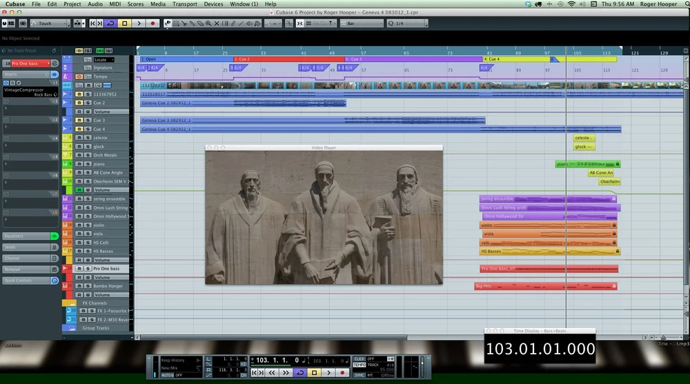
Task: Solo the glock track
Action: point(88,146)
